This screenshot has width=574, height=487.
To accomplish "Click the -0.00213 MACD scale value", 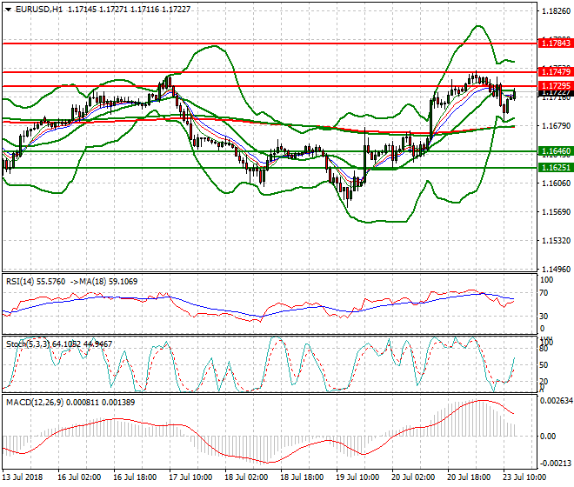I will (556, 464).
